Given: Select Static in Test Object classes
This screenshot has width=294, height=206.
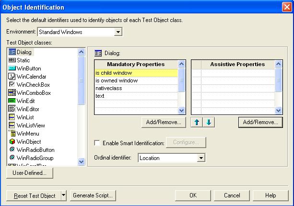Looking at the screenshot, I should click(x=24, y=60).
